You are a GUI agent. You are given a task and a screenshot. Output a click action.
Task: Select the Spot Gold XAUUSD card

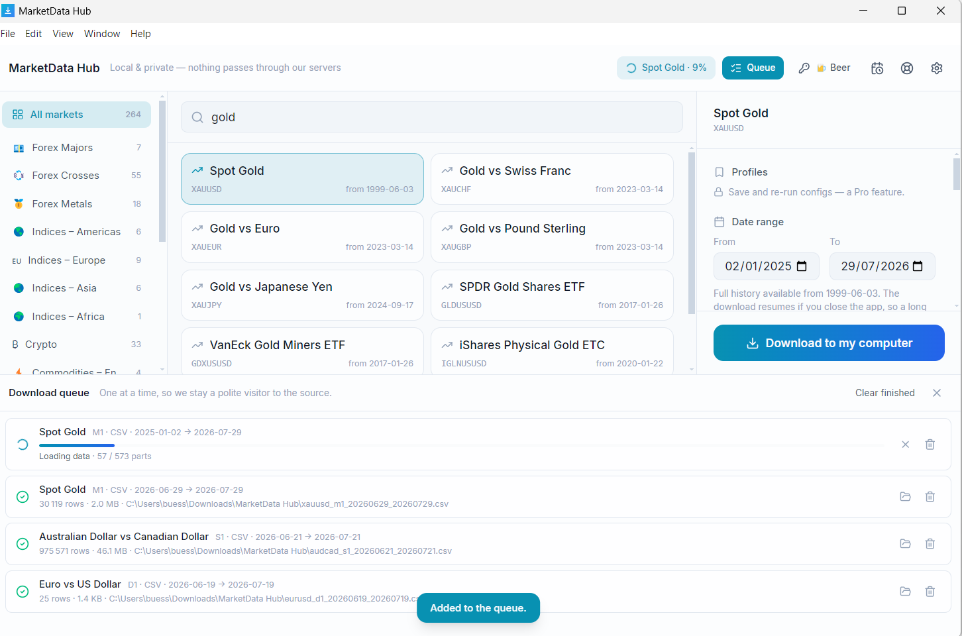302,179
